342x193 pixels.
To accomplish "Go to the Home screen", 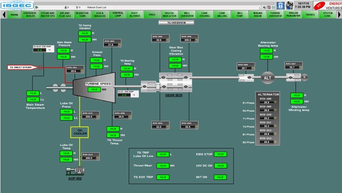I will pyautogui.click(x=14, y=15).
